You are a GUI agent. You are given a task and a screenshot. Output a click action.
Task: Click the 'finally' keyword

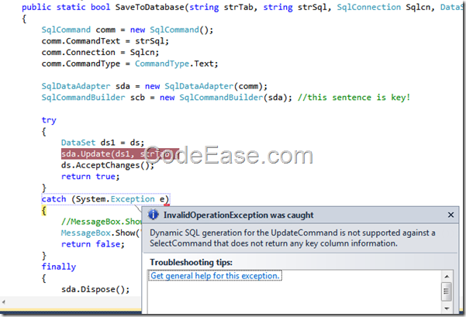pos(58,267)
